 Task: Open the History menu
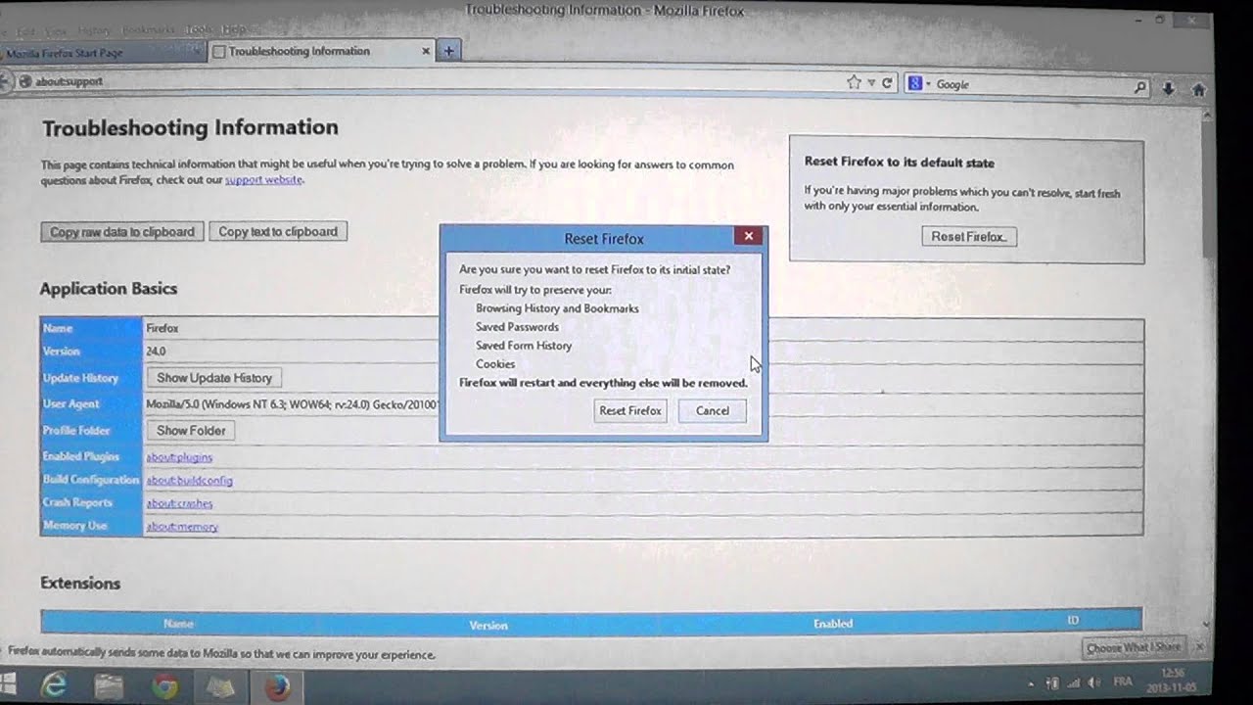(94, 31)
